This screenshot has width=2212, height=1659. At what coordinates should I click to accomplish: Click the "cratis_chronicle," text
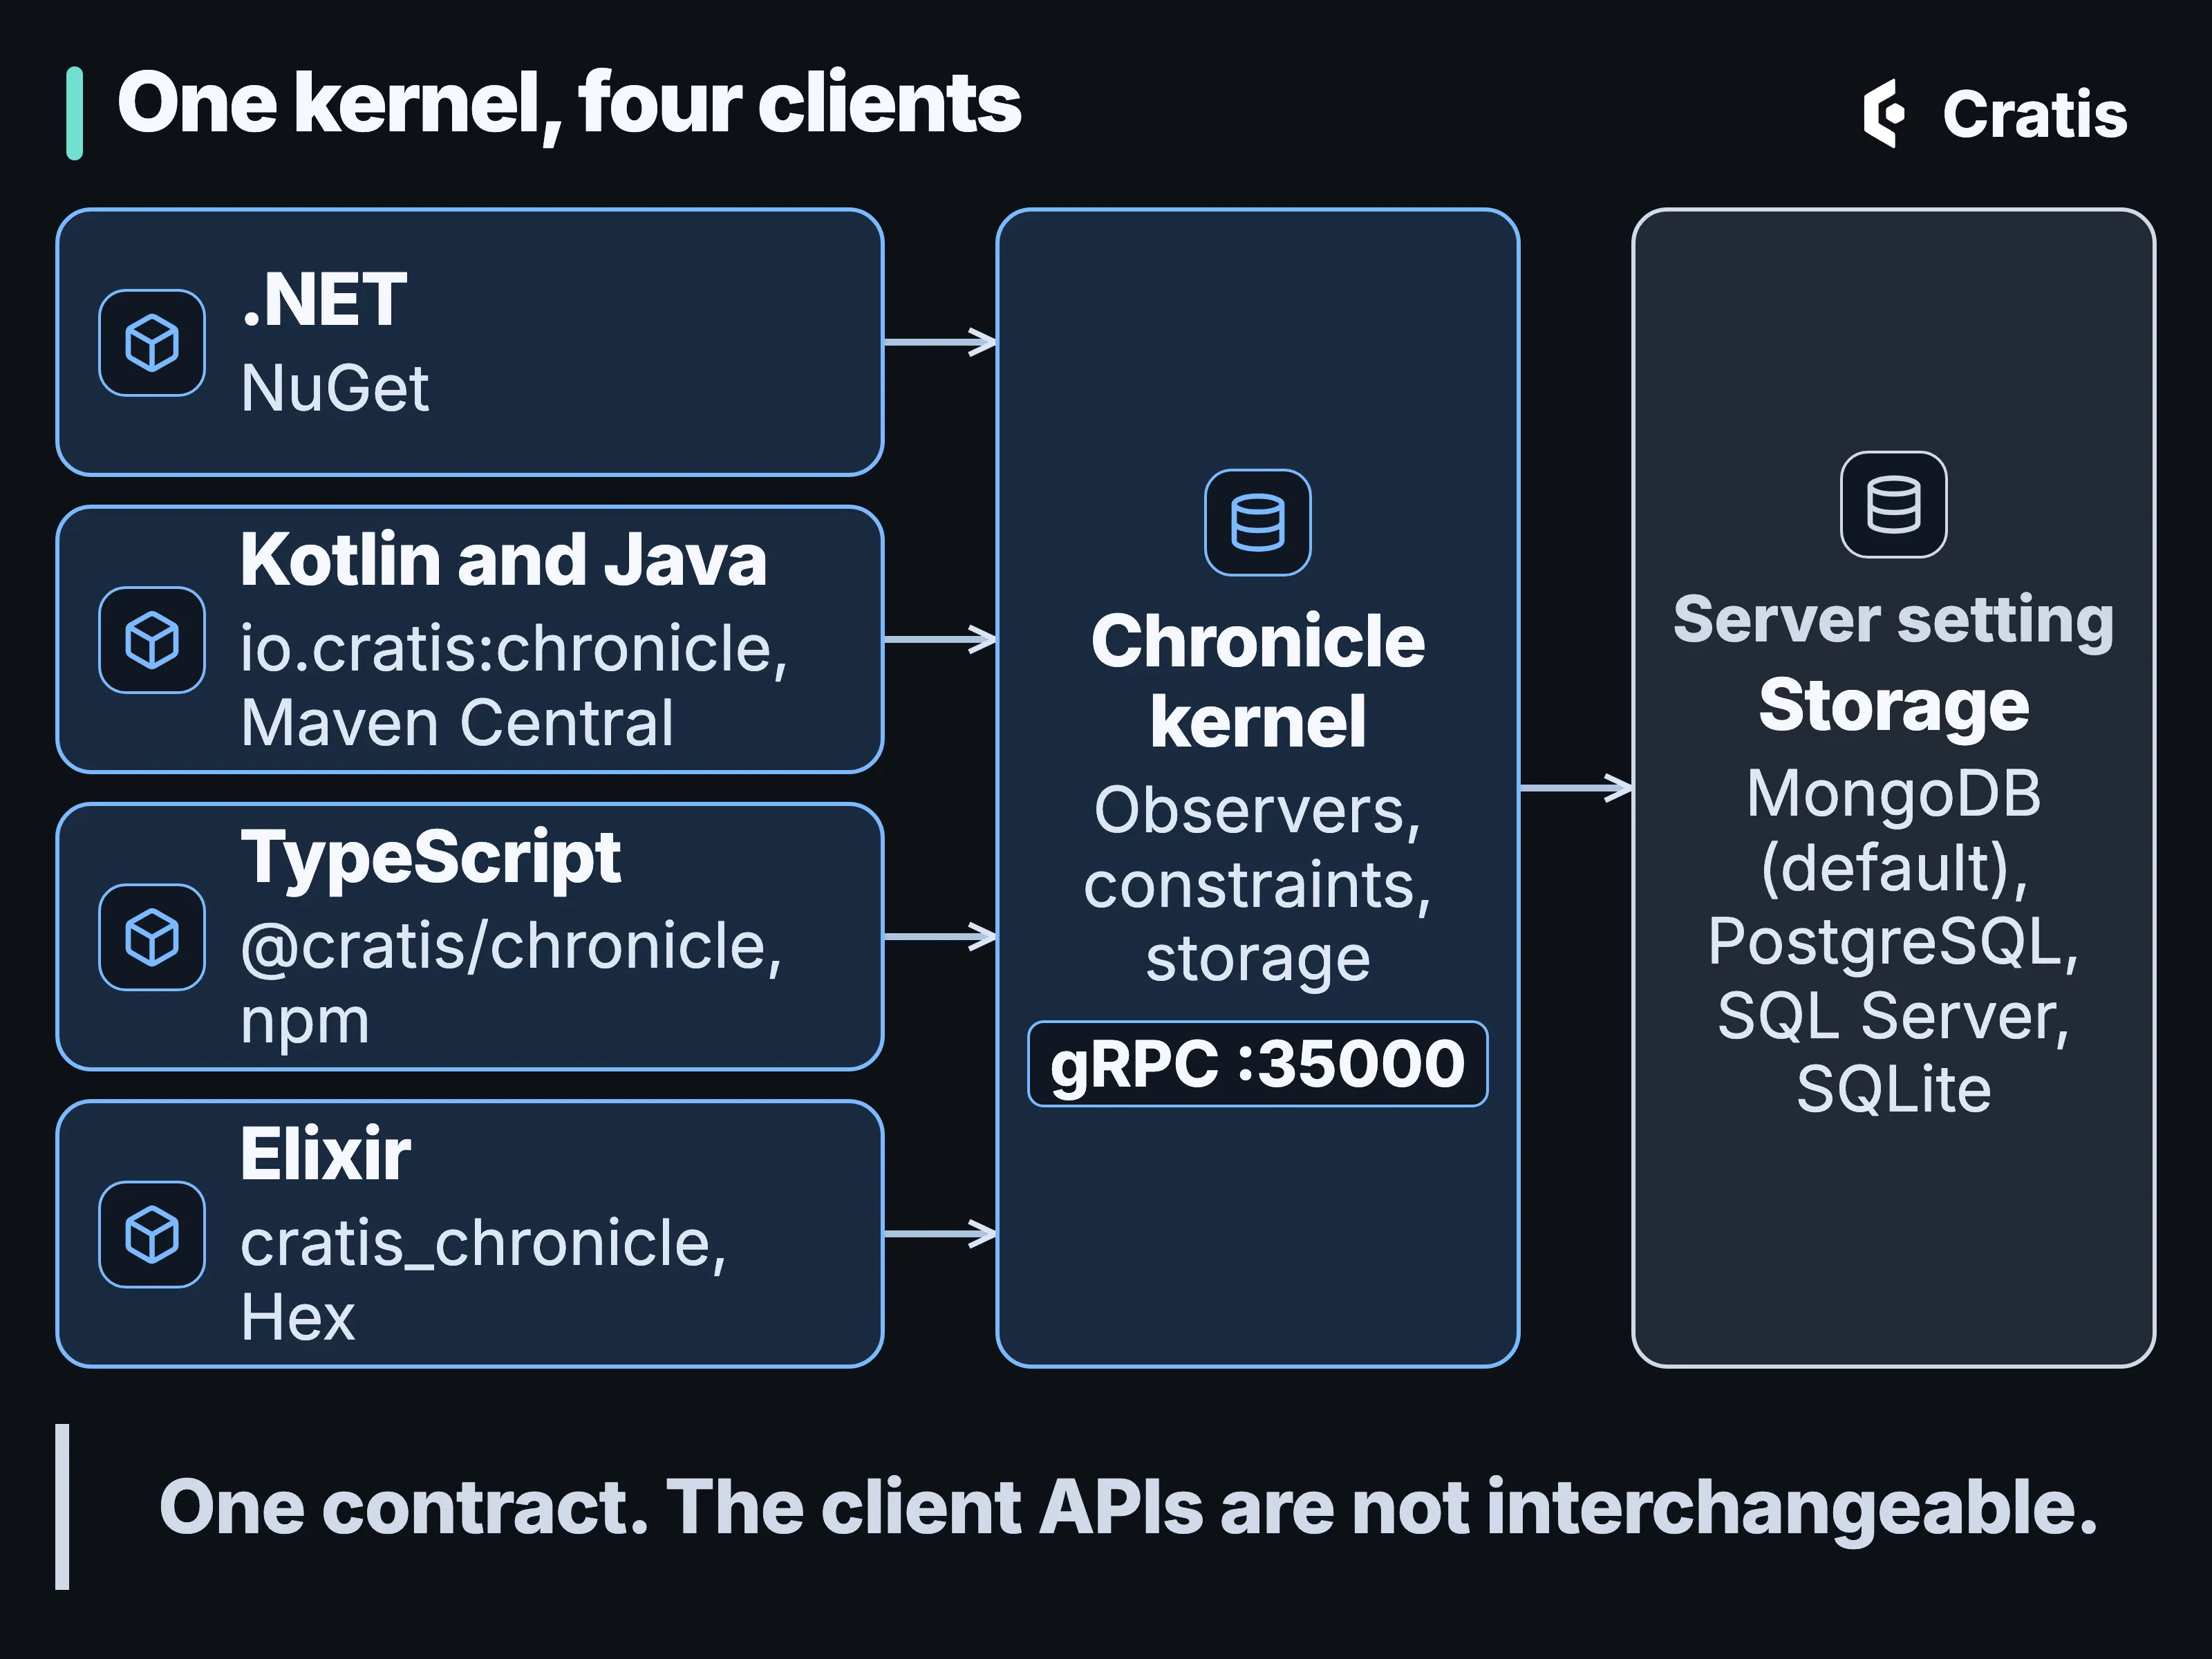point(484,1245)
